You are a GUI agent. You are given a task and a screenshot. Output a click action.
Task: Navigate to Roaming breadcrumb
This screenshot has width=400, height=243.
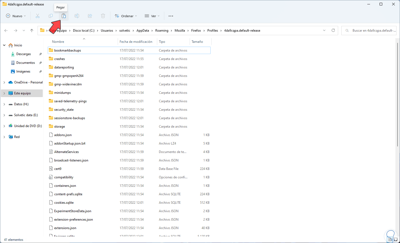[162, 31]
